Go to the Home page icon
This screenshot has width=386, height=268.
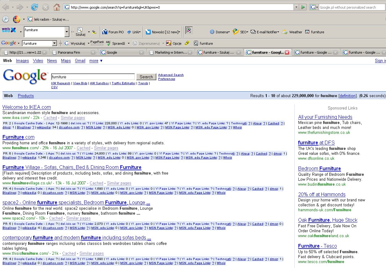coord(57,7)
